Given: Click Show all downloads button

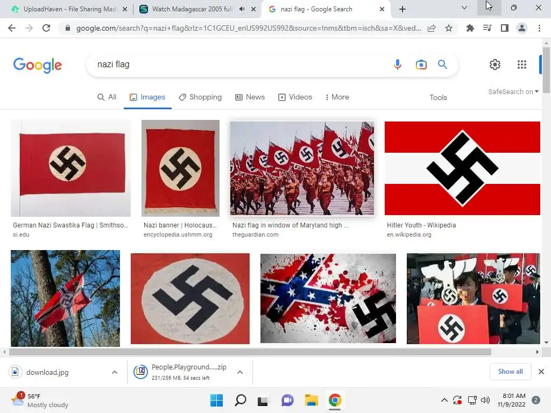Looking at the screenshot, I should (x=510, y=372).
